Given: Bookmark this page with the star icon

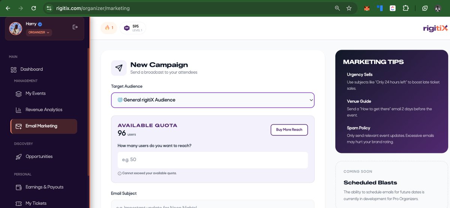Looking at the screenshot, I should (349, 8).
